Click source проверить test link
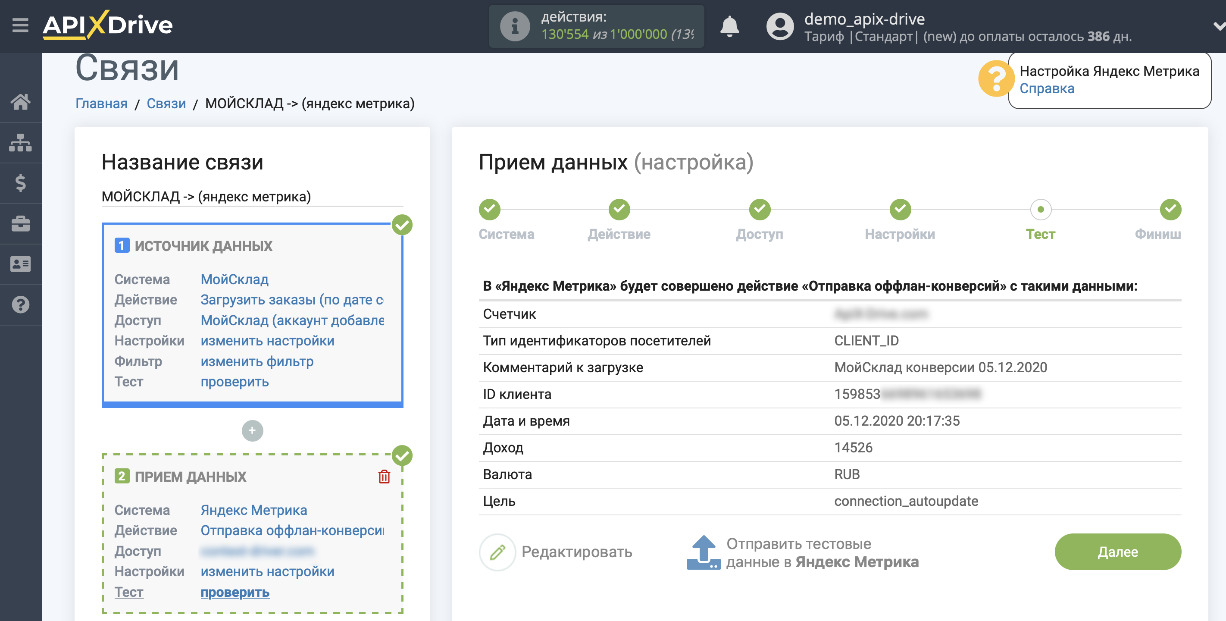This screenshot has height=621, width=1226. click(x=235, y=382)
